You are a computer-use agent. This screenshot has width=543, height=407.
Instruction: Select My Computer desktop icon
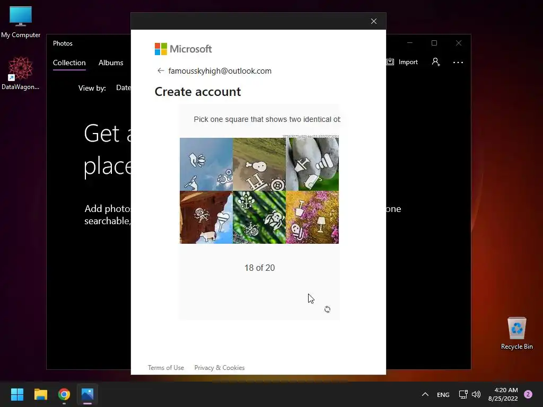(x=21, y=22)
